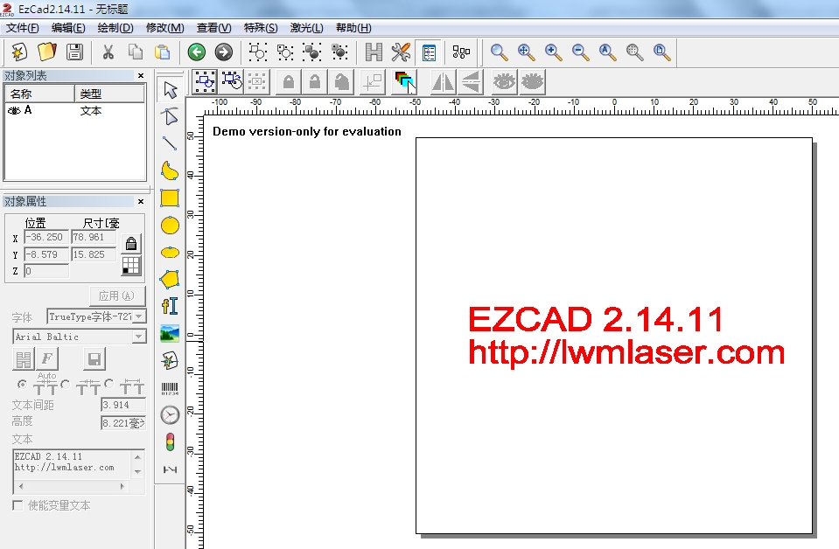Select the extend axis tool at bottom

pyautogui.click(x=170, y=469)
